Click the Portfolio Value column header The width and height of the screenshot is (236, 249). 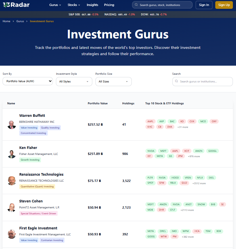point(98,103)
